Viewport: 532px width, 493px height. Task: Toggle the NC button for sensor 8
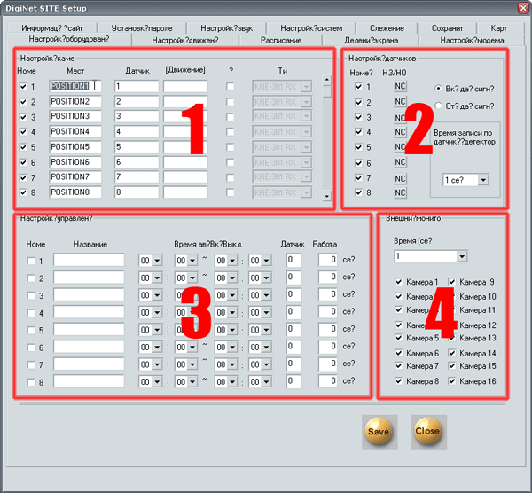tap(400, 192)
